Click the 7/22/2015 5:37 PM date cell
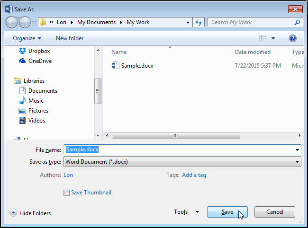This screenshot has height=228, width=308. tap(258, 65)
